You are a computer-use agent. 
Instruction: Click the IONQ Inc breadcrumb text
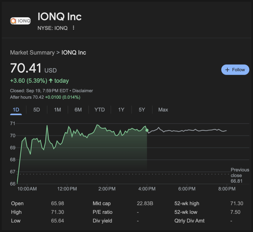pos(74,52)
